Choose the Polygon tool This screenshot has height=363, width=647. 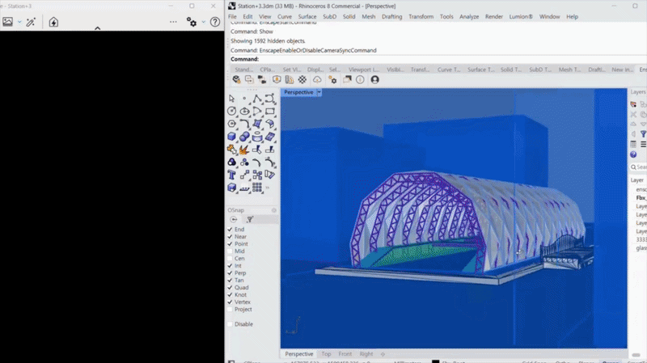point(231,124)
